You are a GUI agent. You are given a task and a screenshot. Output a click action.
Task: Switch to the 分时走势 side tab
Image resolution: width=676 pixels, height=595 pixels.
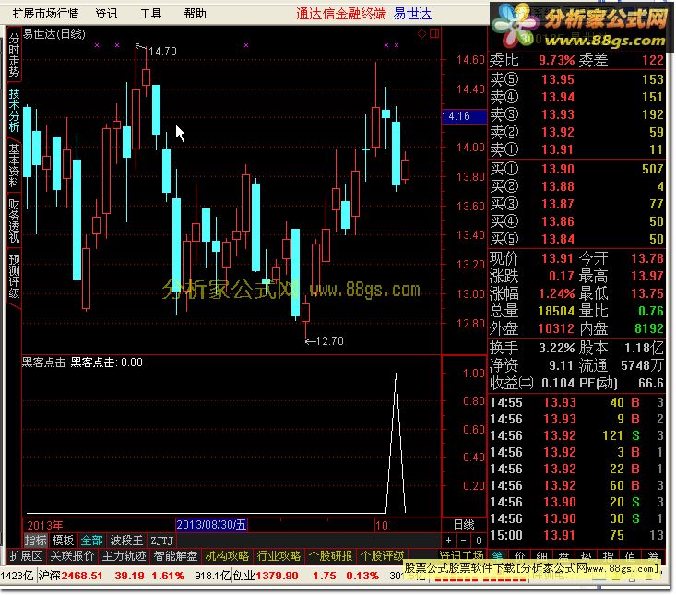click(x=14, y=54)
